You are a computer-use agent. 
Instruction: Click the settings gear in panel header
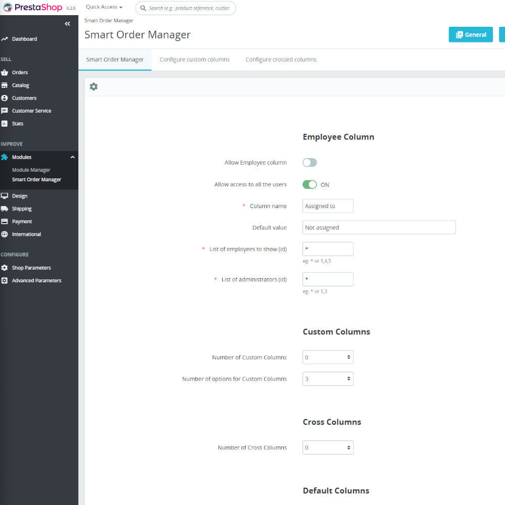tap(94, 87)
